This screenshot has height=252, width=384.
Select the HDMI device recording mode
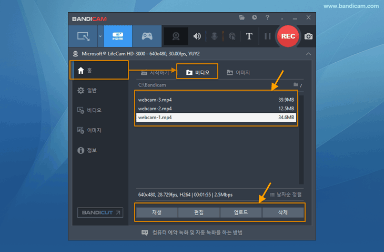(x=118, y=36)
